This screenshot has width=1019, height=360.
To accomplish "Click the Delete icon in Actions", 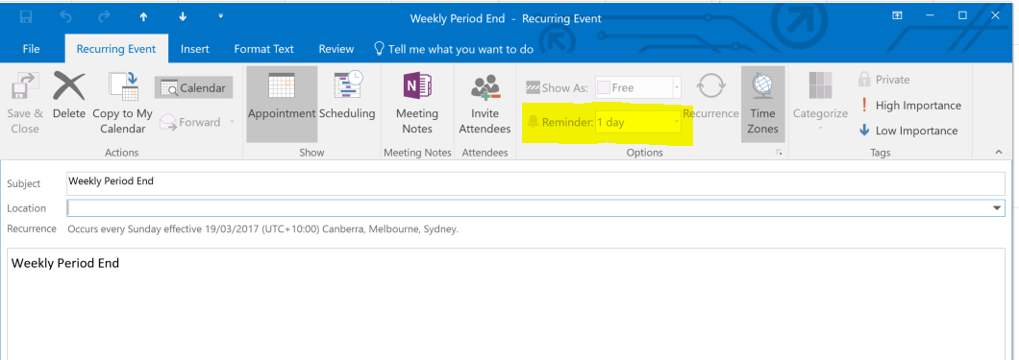I will point(69,85).
